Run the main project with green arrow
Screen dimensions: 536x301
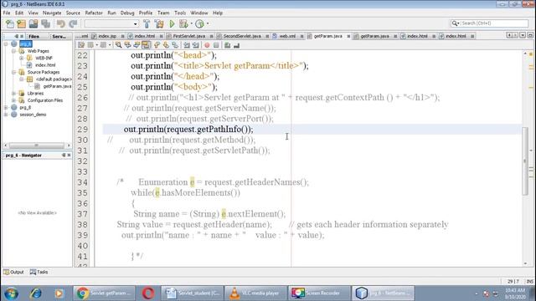(172, 24)
